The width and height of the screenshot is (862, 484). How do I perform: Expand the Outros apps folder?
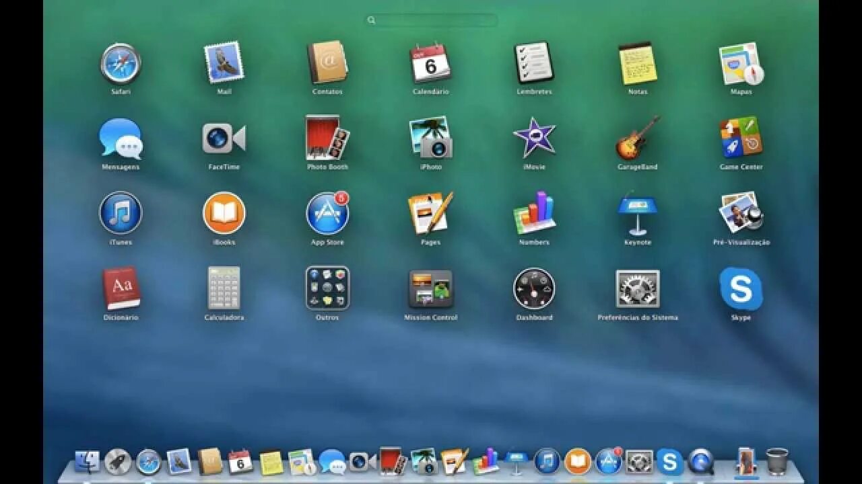click(x=327, y=288)
